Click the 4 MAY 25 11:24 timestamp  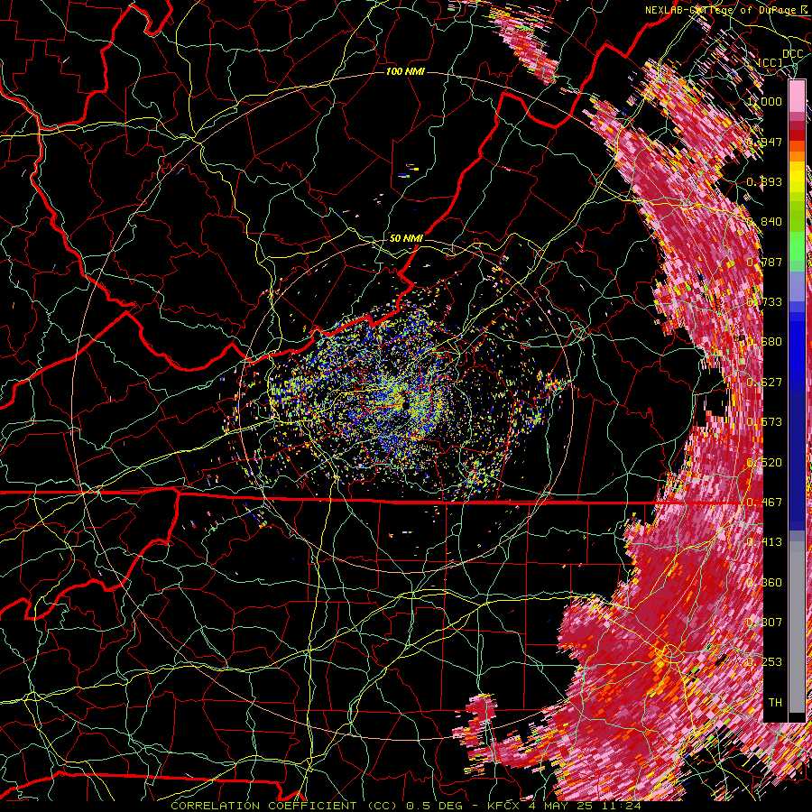click(585, 806)
